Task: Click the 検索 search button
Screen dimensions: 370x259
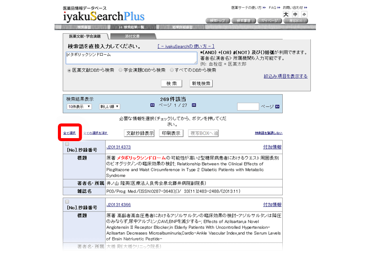Action: (x=171, y=83)
